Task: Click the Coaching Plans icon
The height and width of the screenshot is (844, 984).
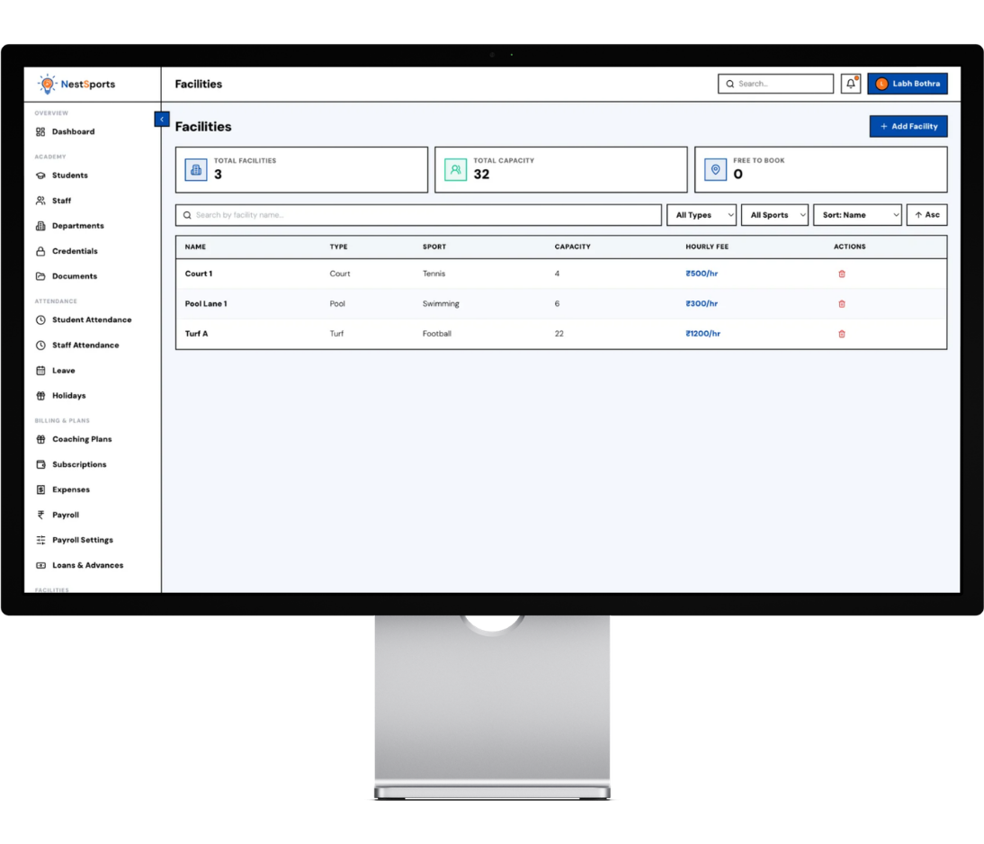Action: click(x=40, y=440)
